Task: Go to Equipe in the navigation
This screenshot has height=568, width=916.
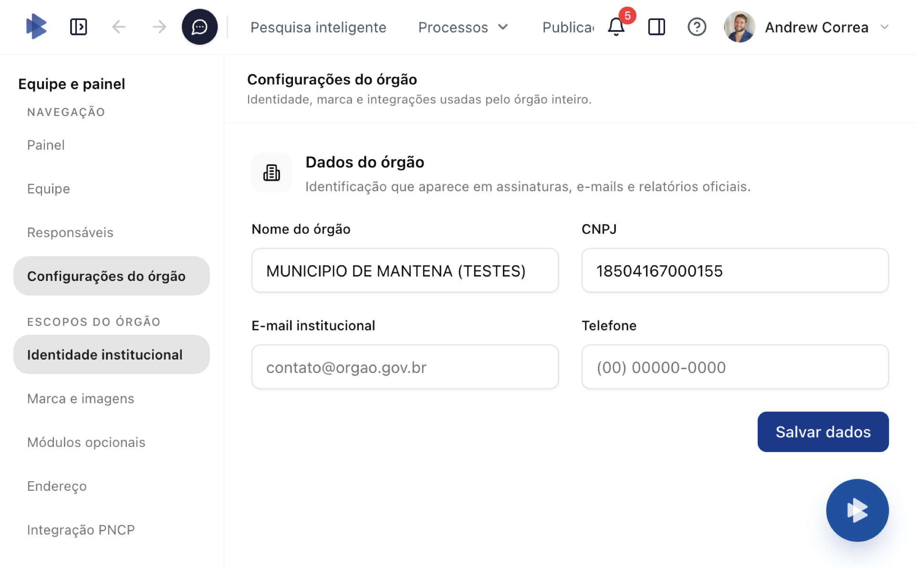Action: click(49, 188)
